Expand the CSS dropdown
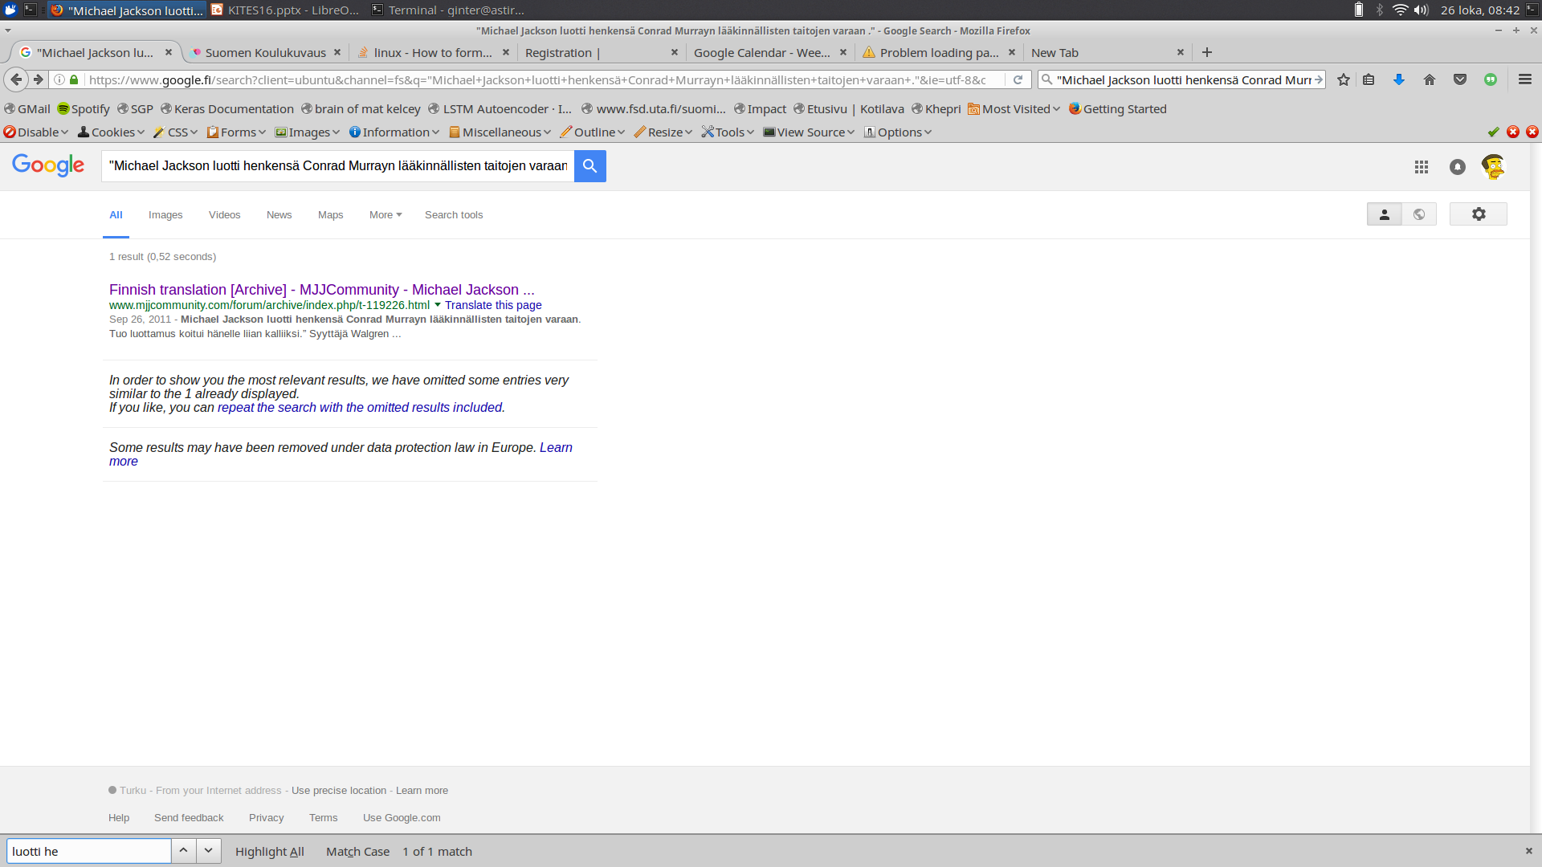This screenshot has height=867, width=1542. click(x=176, y=132)
